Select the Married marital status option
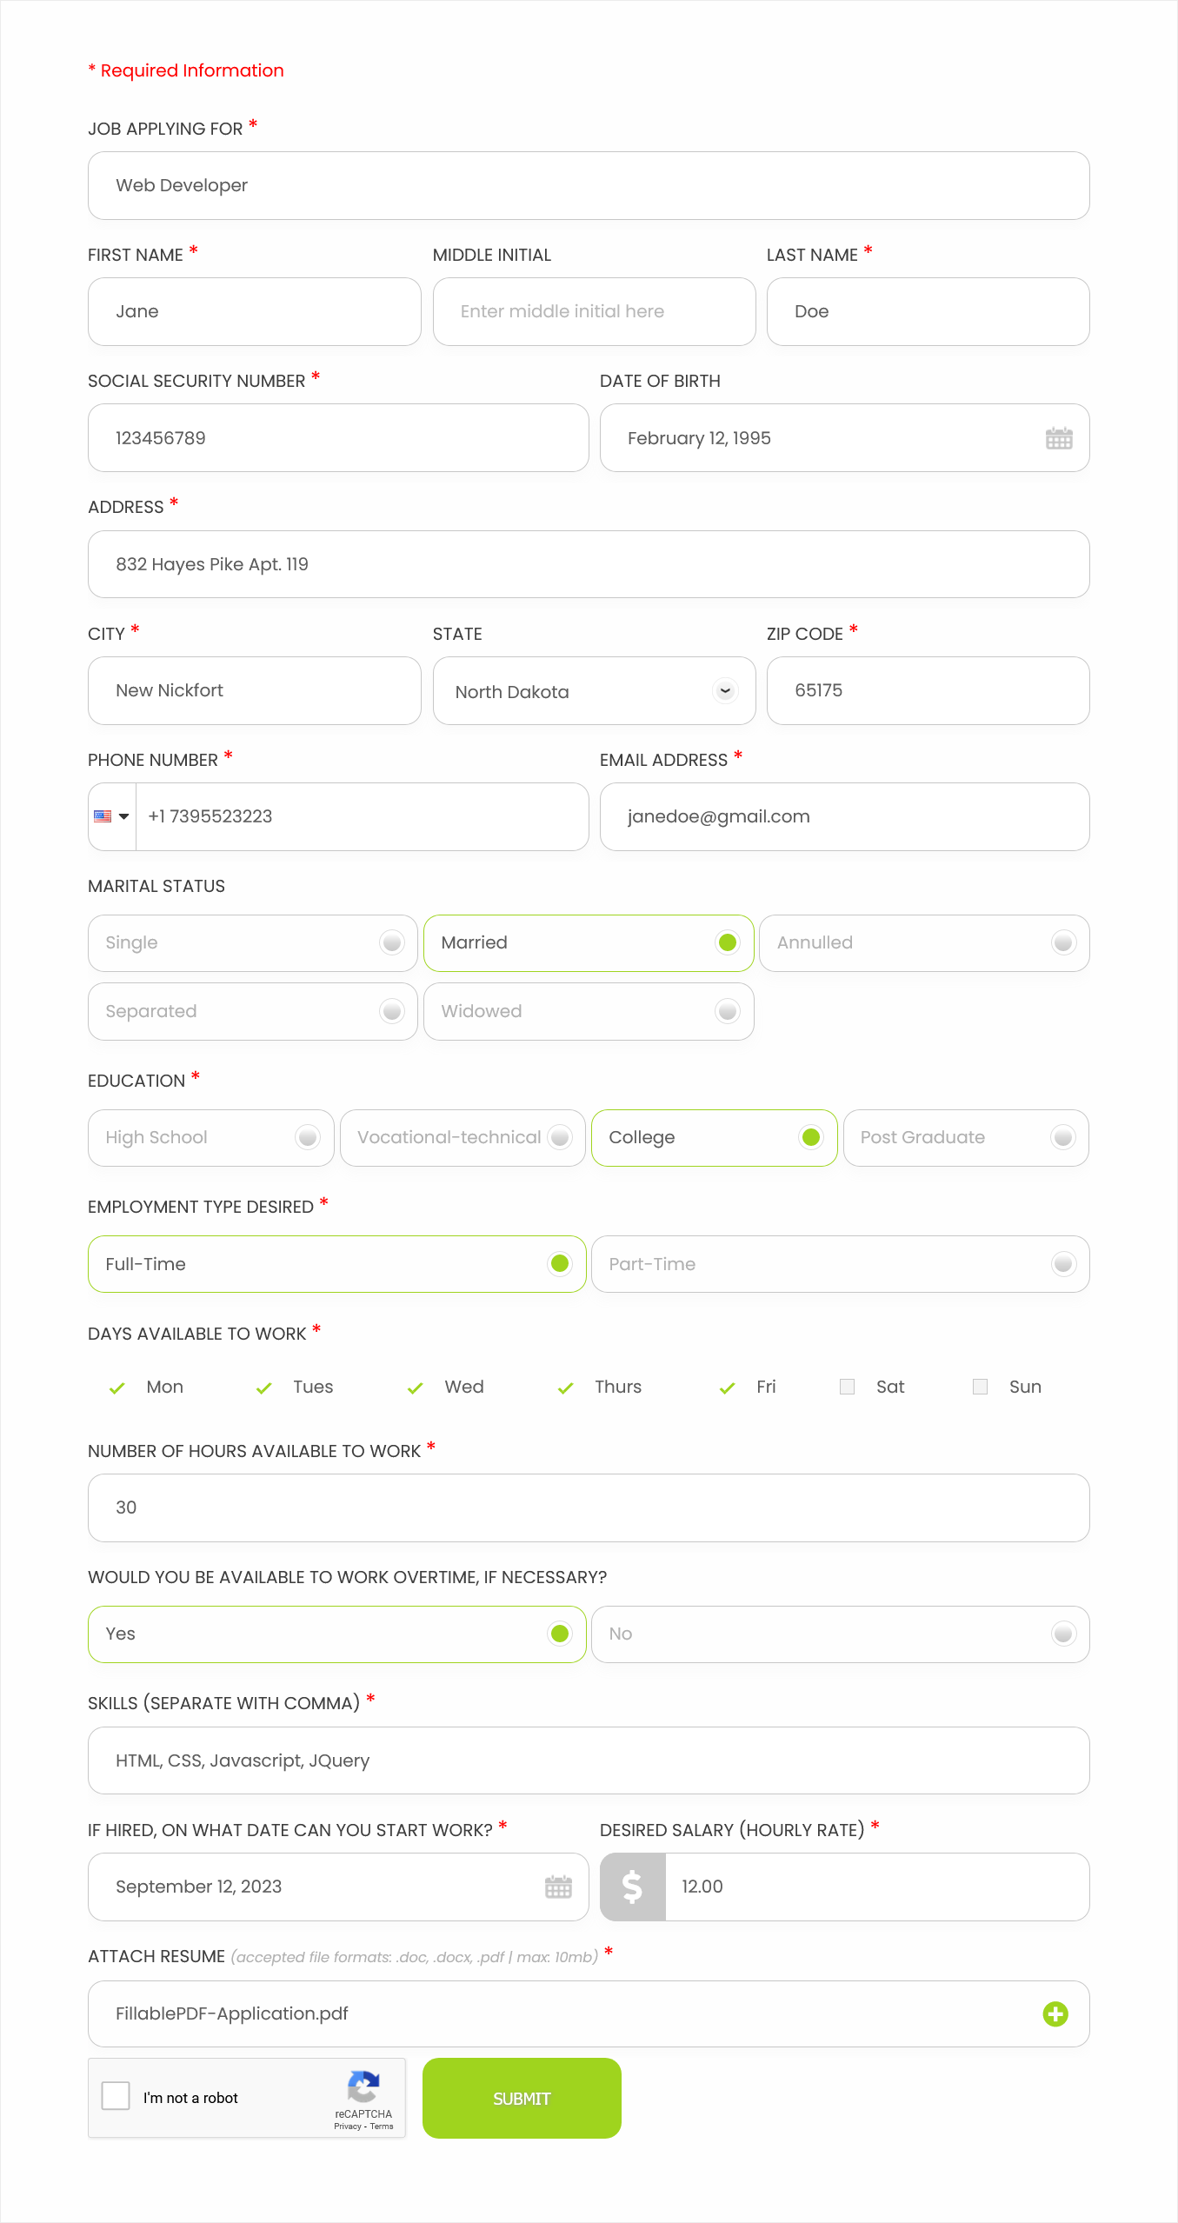The image size is (1178, 2223). pos(589,942)
